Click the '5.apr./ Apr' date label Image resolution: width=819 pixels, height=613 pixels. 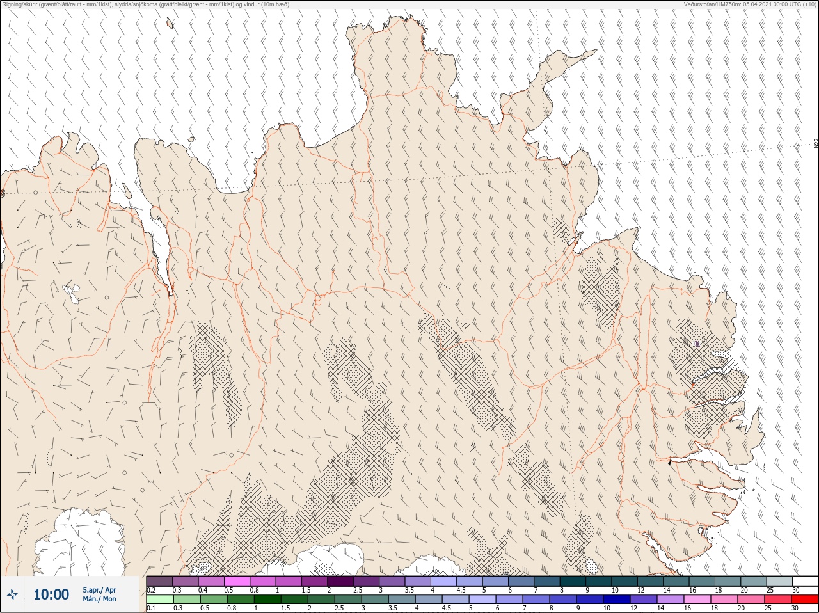coord(99,590)
